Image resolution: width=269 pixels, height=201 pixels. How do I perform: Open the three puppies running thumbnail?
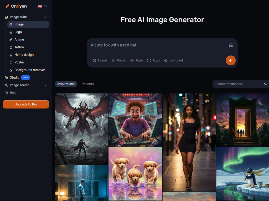point(135,174)
